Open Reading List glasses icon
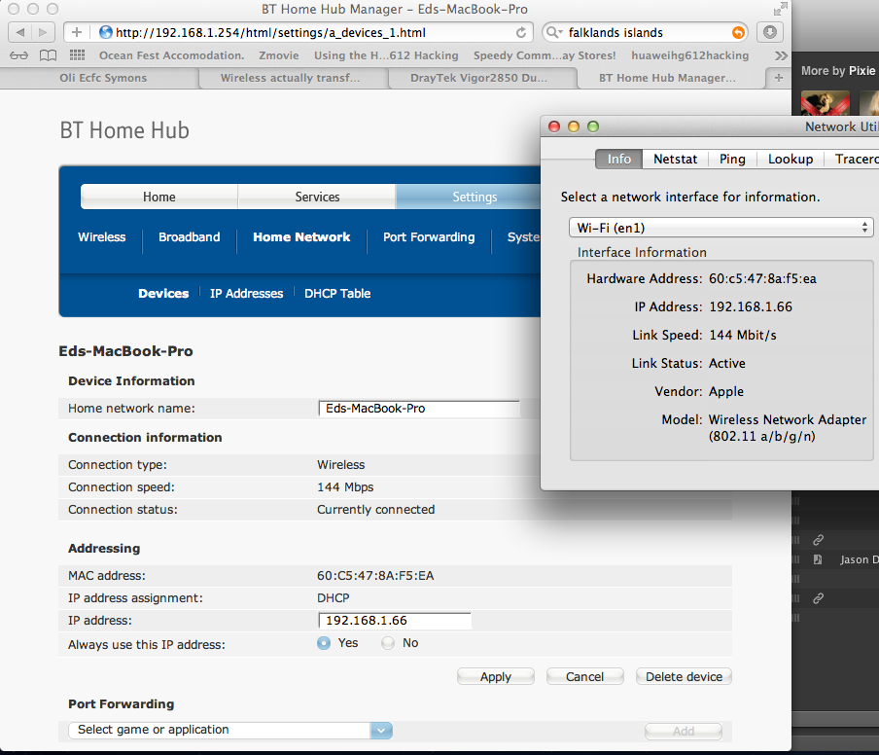This screenshot has width=879, height=755. click(19, 55)
